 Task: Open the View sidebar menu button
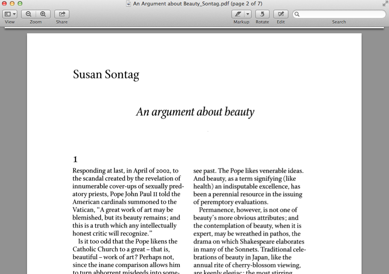pyautogui.click(x=10, y=14)
